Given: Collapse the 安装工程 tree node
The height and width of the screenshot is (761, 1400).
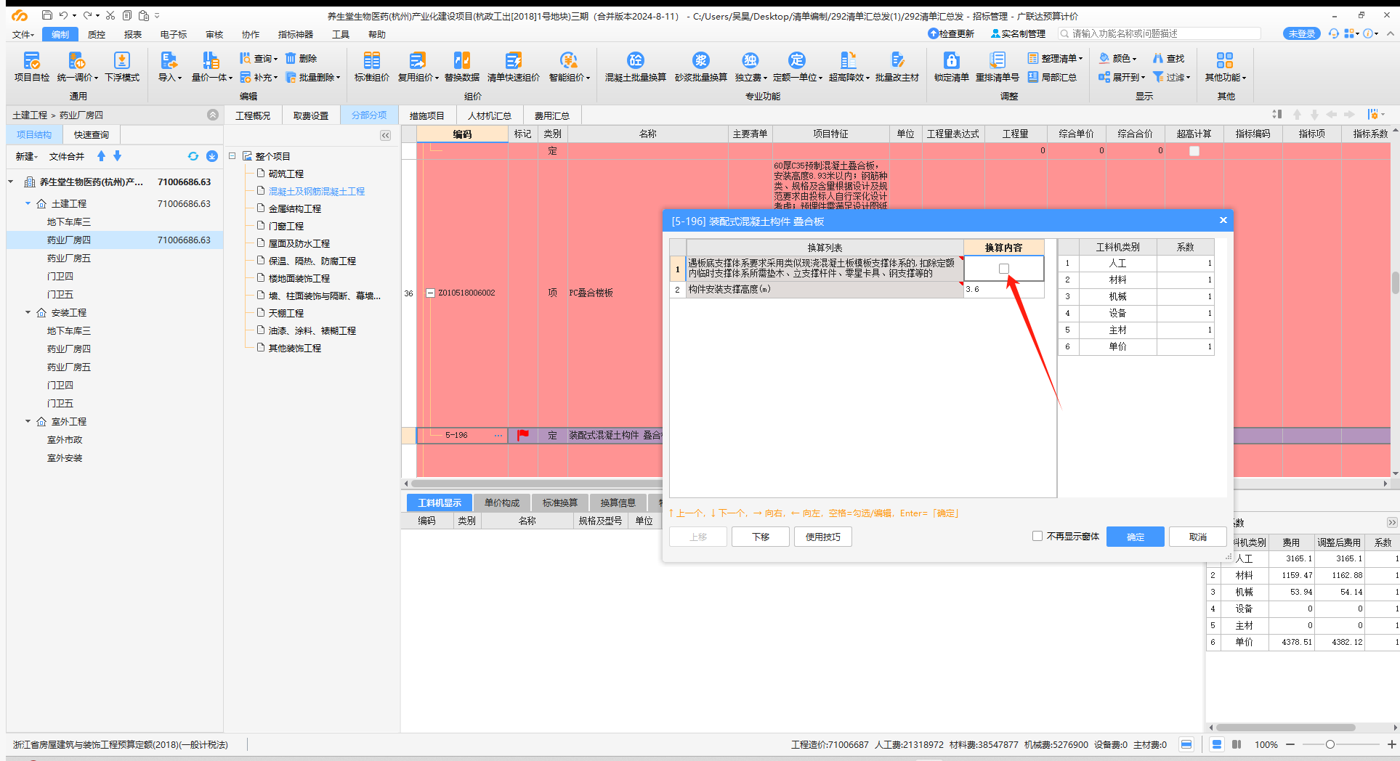Looking at the screenshot, I should [28, 312].
